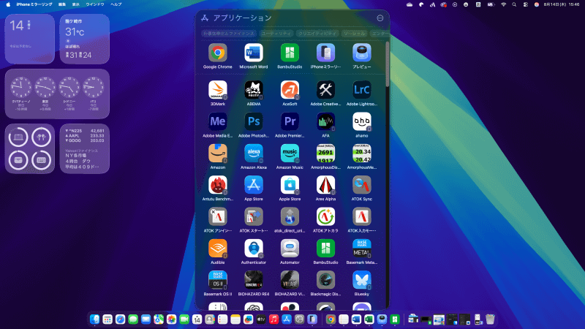Screen dimensions: 585x329
Task: Launch Microsoft Word from the recent apps row
Action: (254, 53)
